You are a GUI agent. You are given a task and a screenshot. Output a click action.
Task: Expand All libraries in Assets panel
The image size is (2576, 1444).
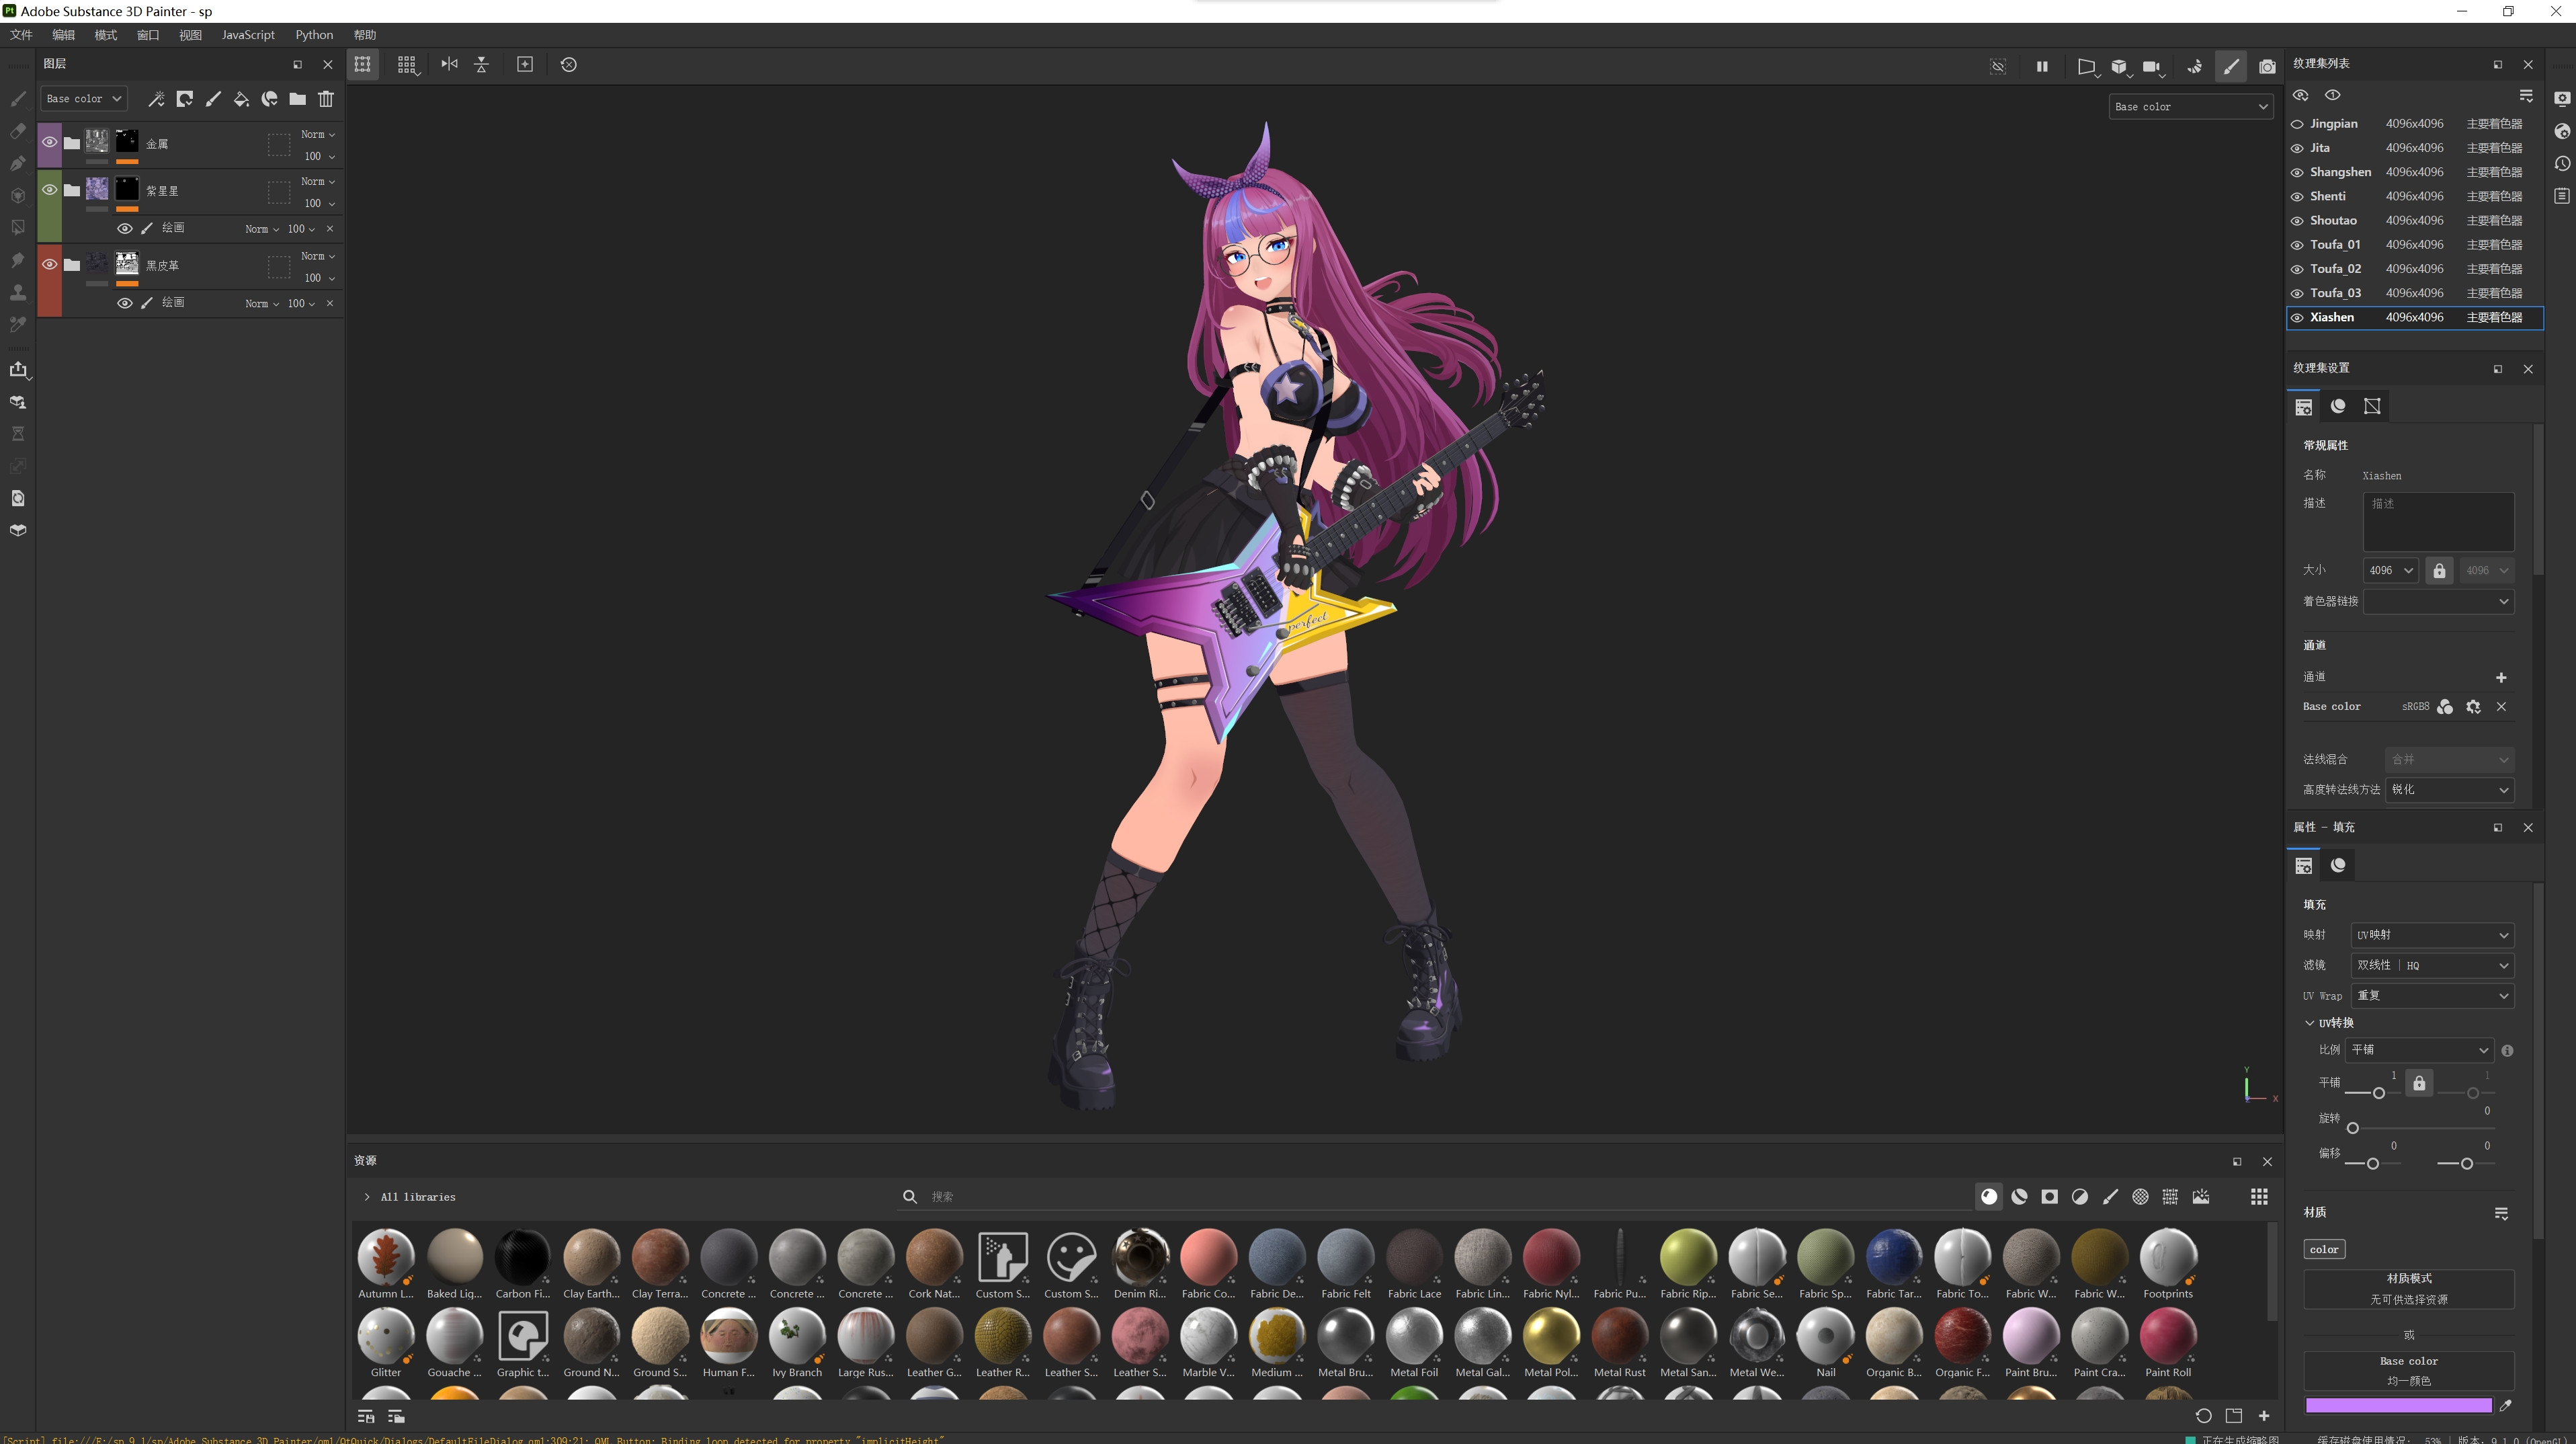point(367,1197)
